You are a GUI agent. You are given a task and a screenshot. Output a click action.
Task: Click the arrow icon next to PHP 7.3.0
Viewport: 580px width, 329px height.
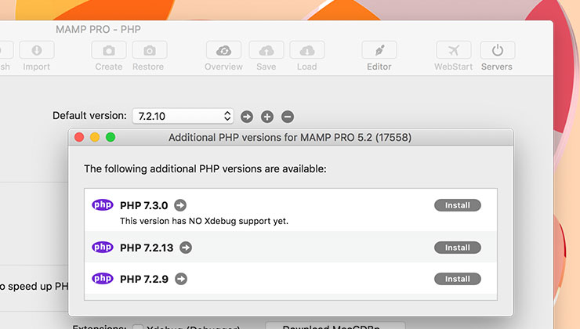(180, 205)
